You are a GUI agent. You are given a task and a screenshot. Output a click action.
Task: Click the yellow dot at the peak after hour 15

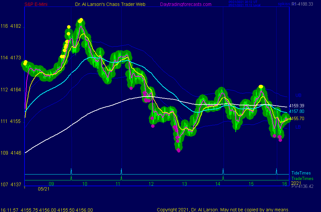[261, 87]
